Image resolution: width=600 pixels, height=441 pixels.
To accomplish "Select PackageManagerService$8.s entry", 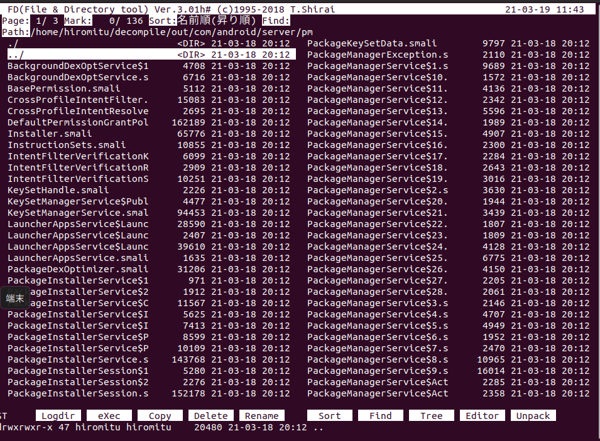I will click(x=449, y=359).
